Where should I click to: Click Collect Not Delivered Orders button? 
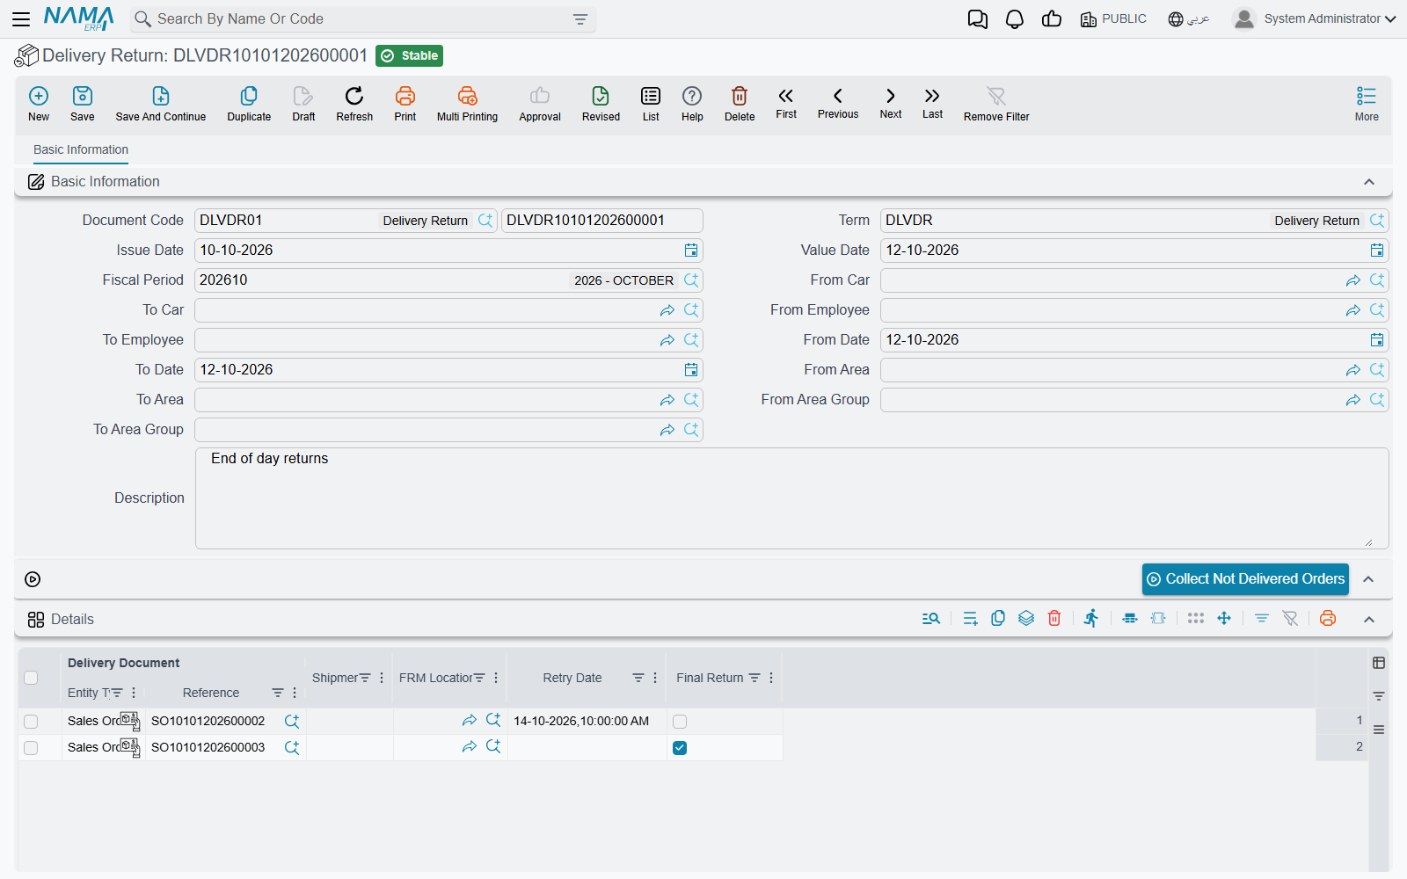coord(1245,579)
